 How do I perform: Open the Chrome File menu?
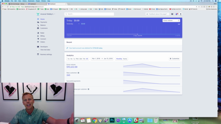pos(12,1)
